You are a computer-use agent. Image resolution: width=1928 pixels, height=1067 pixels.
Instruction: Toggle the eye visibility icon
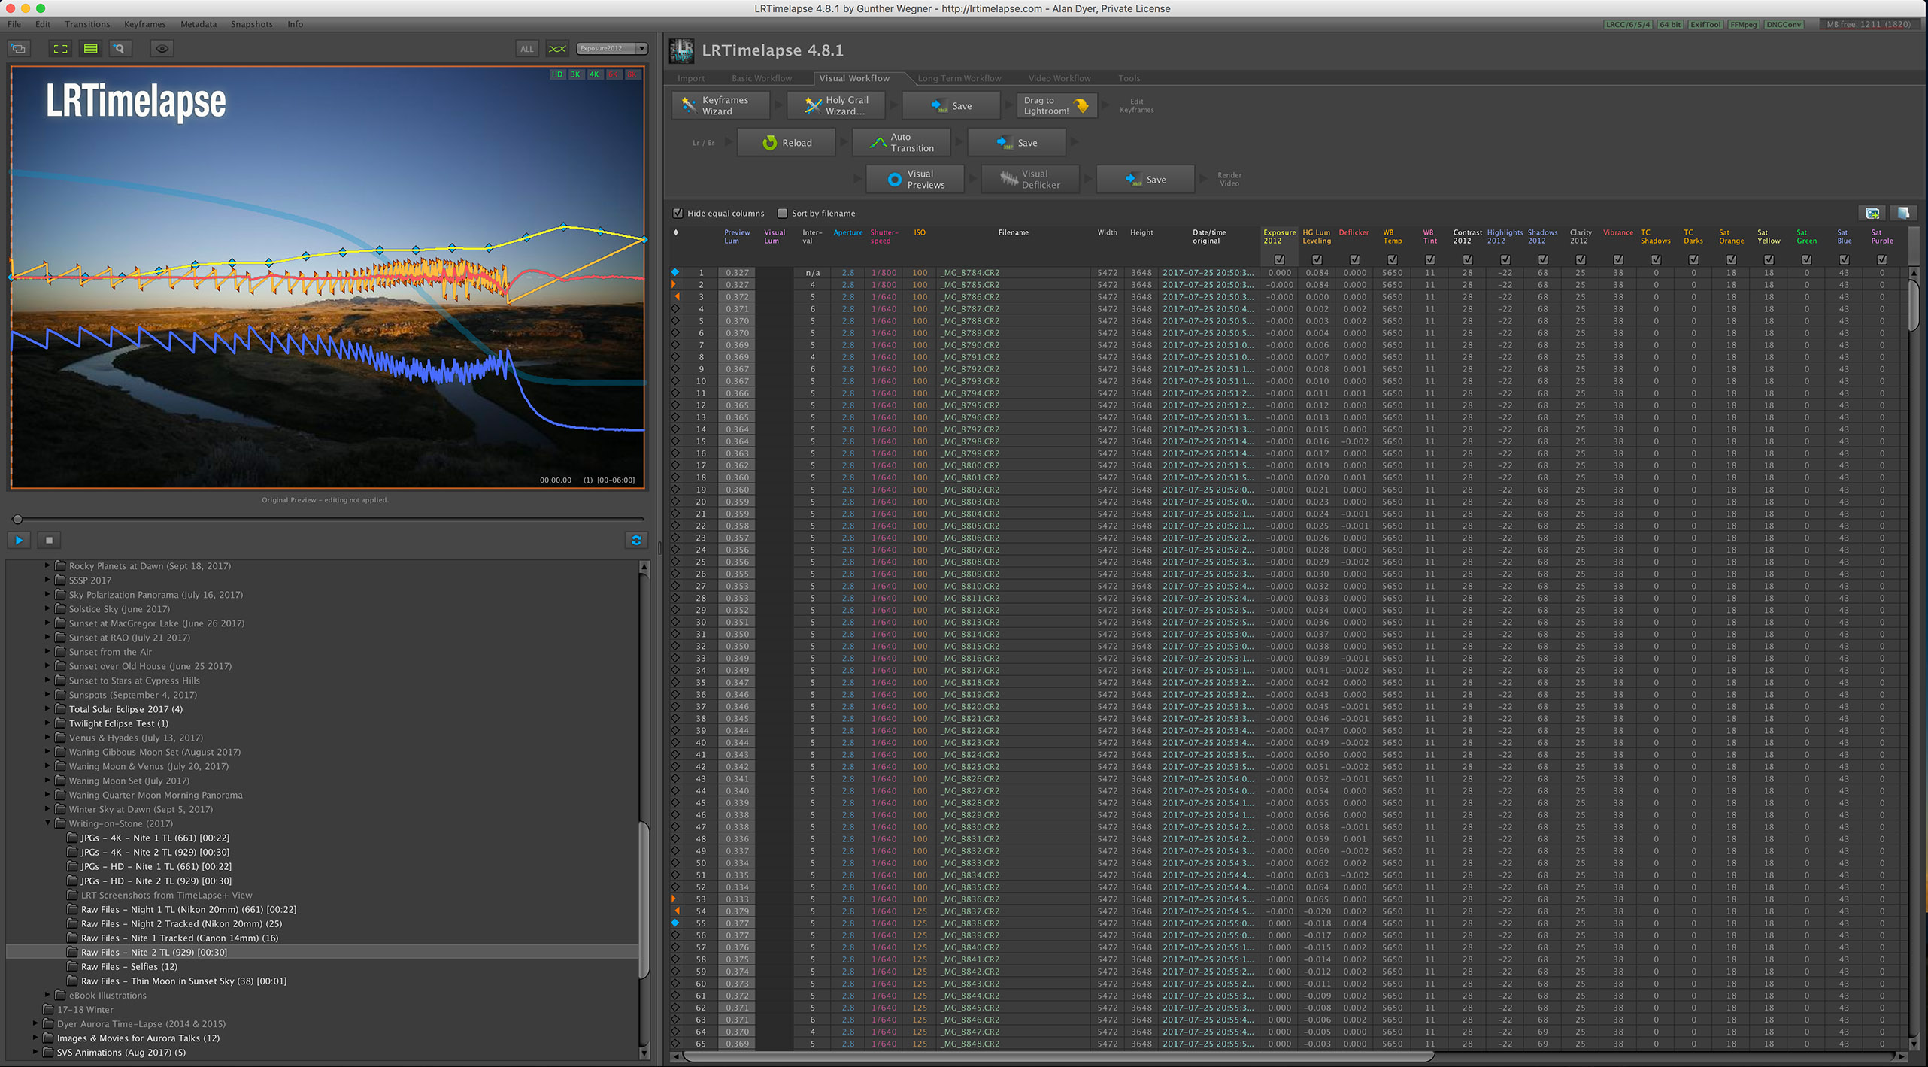(162, 49)
